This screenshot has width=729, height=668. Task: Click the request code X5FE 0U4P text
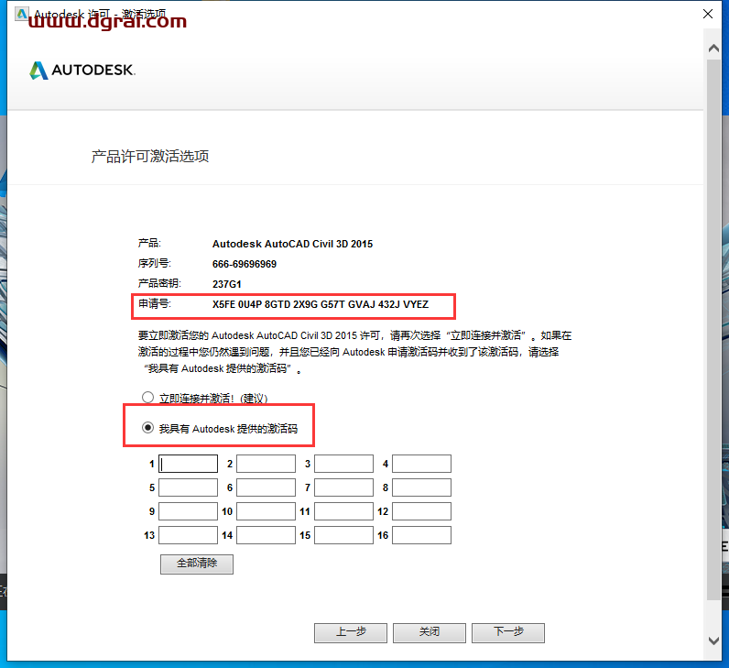tap(321, 304)
